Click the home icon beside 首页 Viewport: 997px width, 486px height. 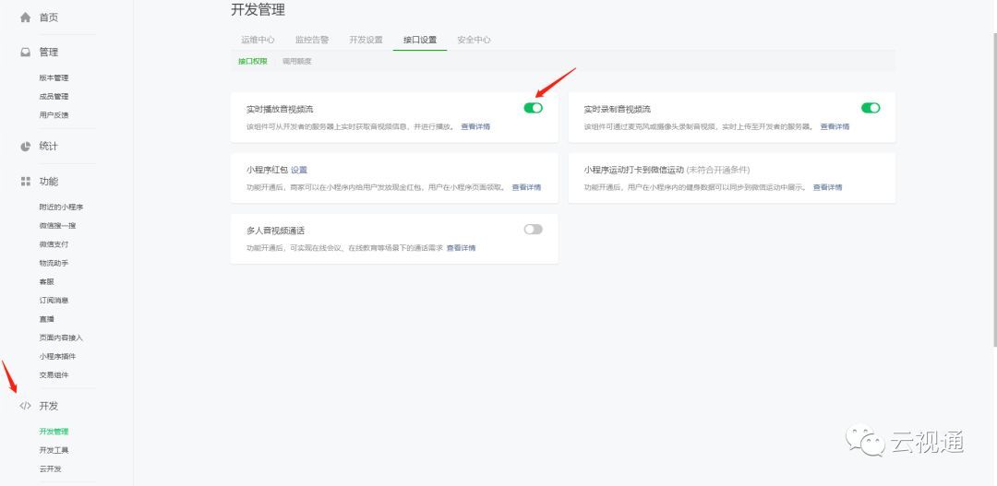(x=26, y=18)
